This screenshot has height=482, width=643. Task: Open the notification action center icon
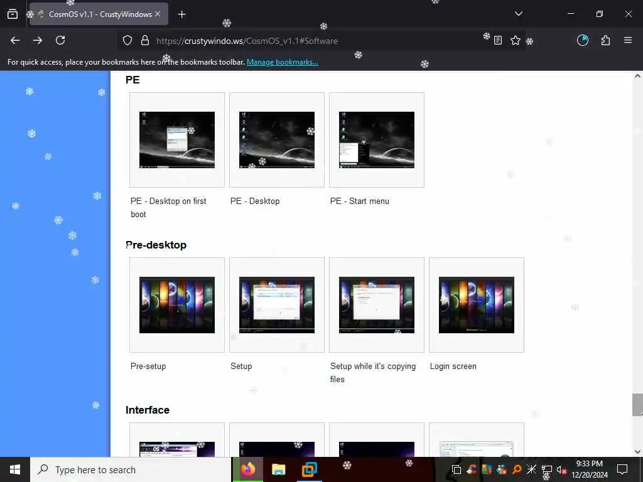pos(622,469)
